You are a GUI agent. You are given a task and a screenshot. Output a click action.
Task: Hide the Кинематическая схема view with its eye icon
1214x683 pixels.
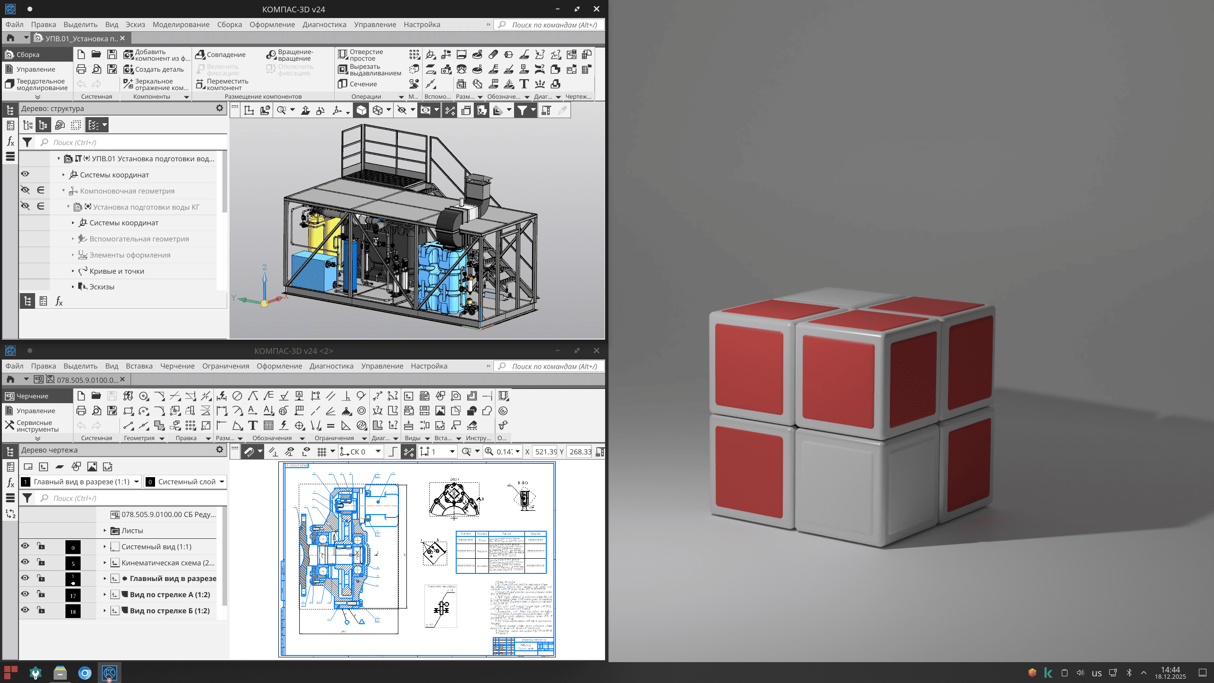click(x=25, y=562)
